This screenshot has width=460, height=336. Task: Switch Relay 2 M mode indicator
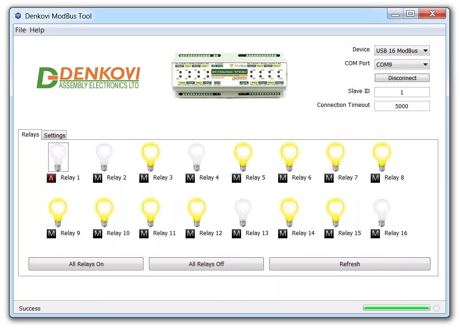click(x=98, y=178)
